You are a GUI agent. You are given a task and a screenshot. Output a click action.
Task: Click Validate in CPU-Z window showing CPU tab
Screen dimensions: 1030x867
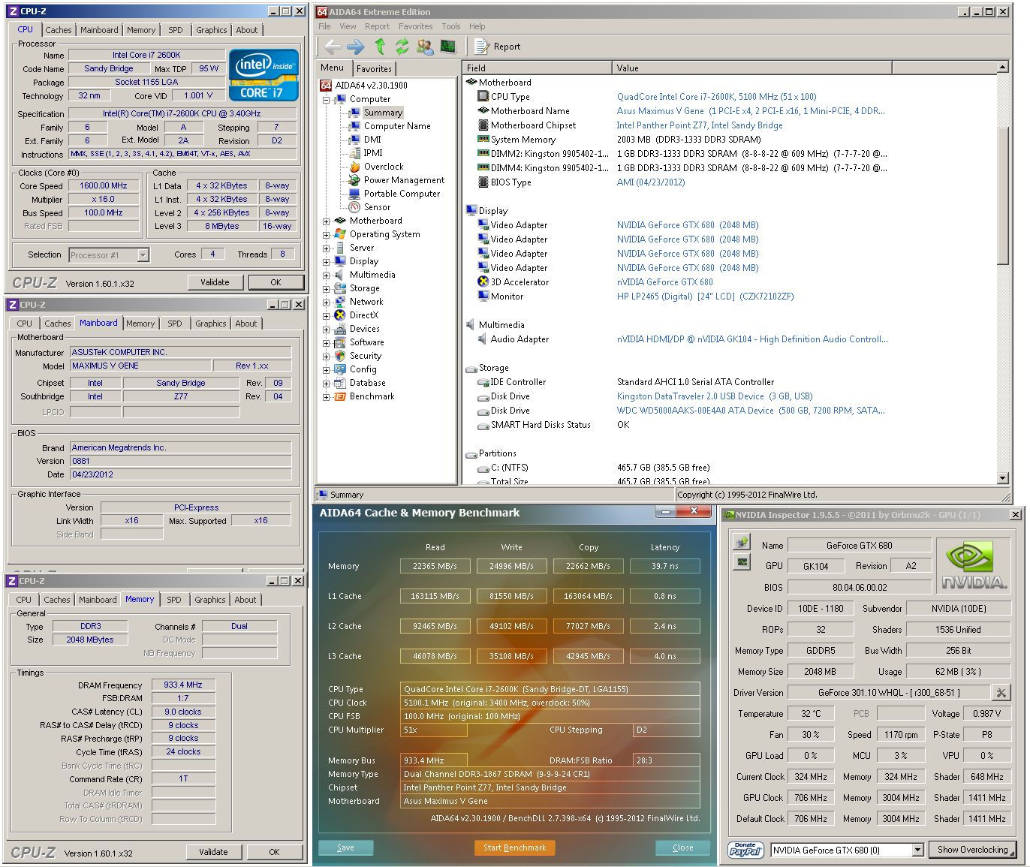[215, 282]
